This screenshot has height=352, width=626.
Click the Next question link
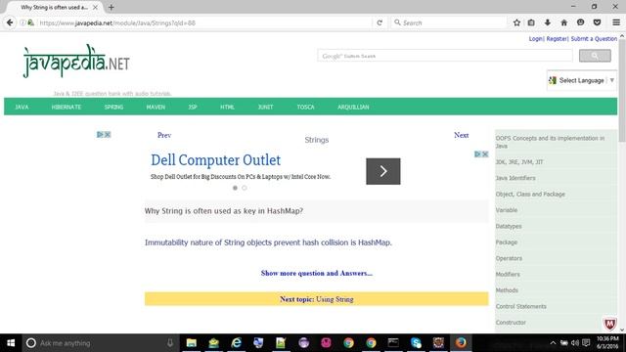[461, 135]
